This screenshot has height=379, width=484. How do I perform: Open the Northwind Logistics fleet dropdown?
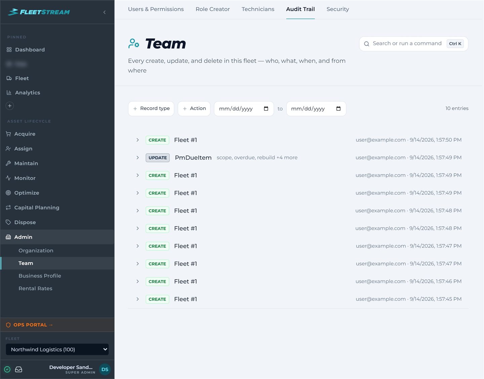(x=57, y=349)
